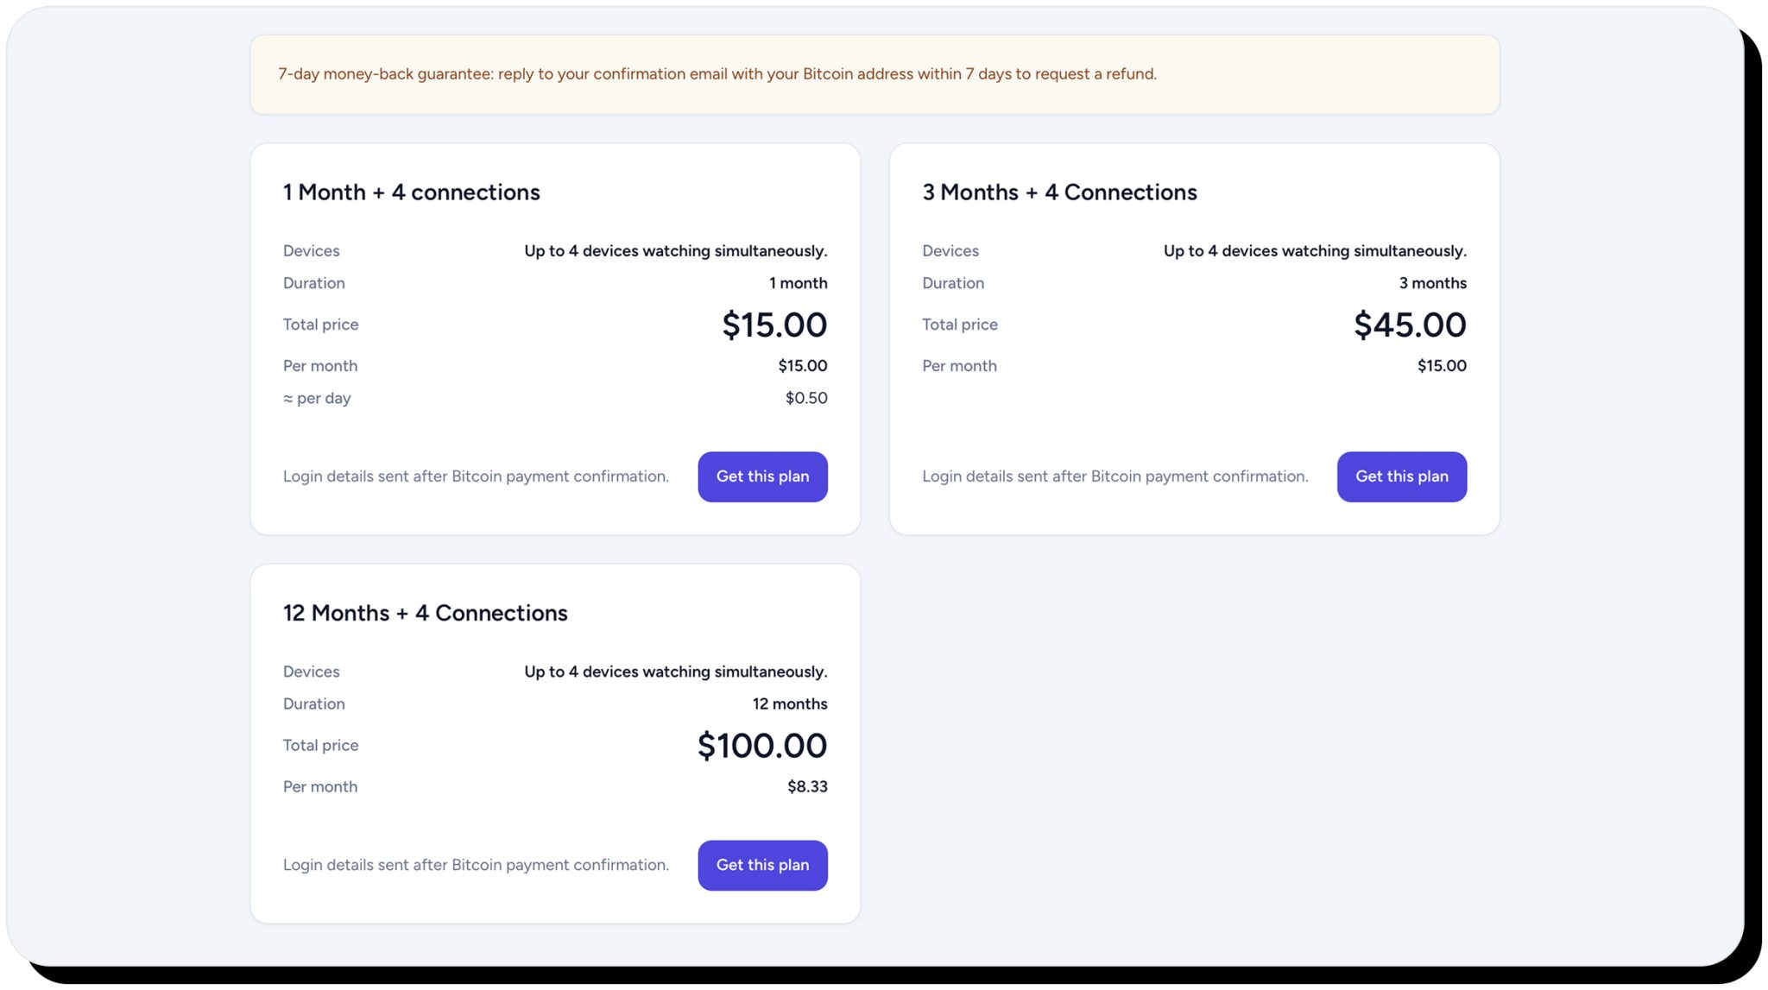Click Get this plan for 12 Months
Screen dimensions: 1768x990
pyautogui.click(x=762, y=865)
